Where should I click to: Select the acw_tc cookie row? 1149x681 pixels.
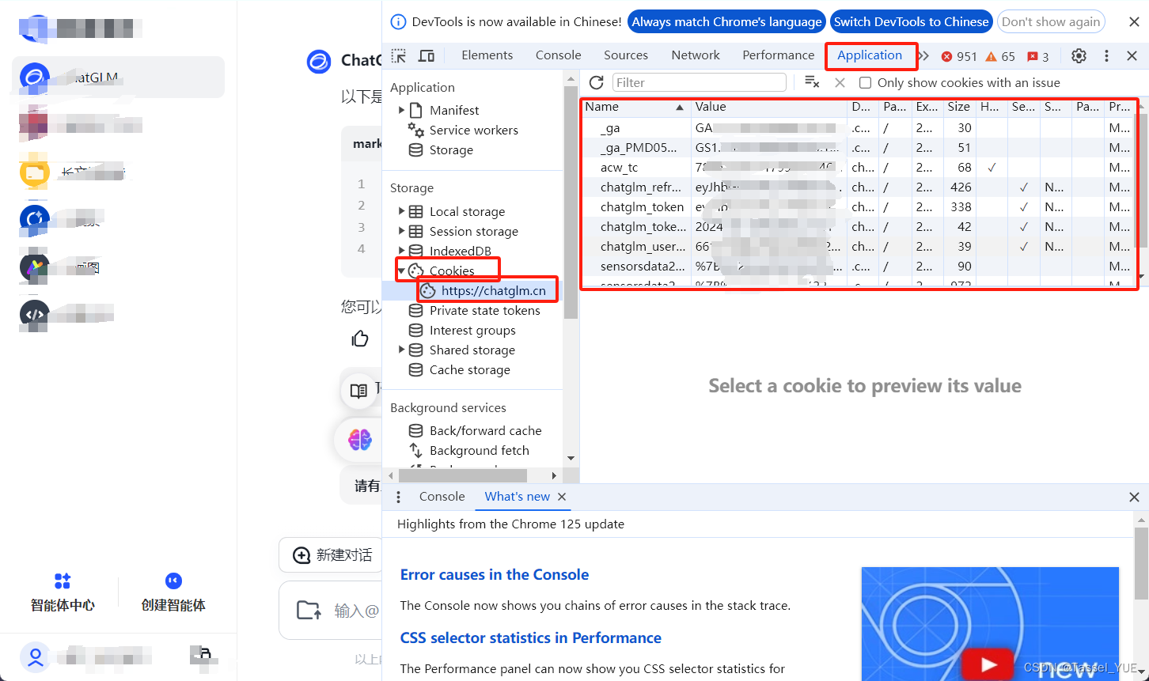[859, 168]
